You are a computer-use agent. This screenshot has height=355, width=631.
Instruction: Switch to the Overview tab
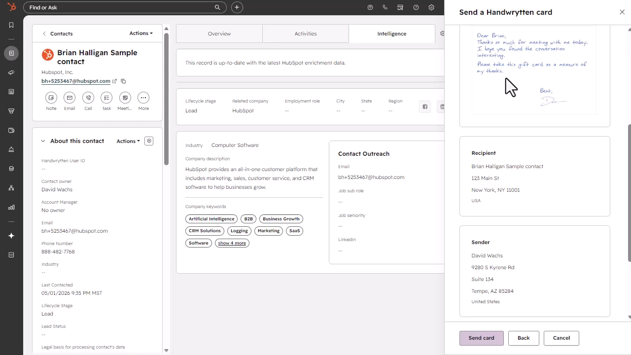pos(219,34)
